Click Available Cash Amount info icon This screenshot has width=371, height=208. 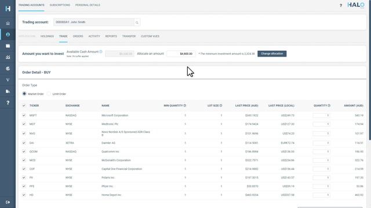point(101,51)
